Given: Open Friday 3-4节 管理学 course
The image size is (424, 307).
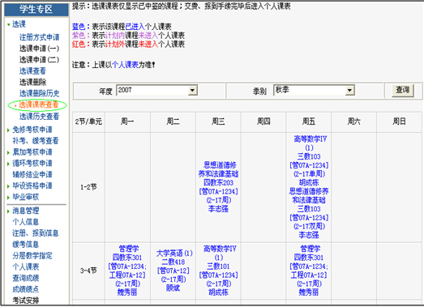Looking at the screenshot, I should [309, 271].
